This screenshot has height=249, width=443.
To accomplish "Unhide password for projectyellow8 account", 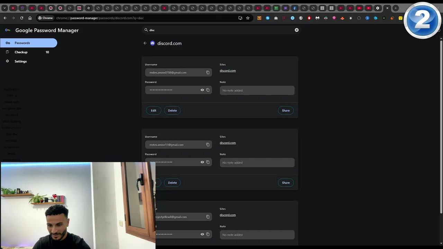I will coord(202,234).
